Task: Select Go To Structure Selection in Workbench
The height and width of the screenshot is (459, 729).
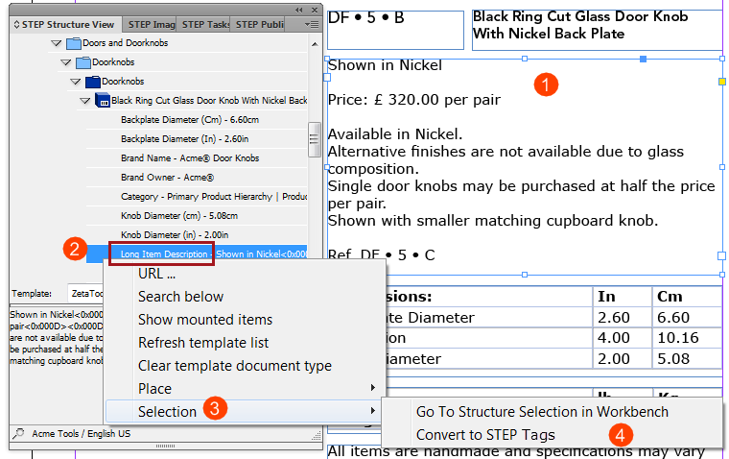Action: click(542, 412)
